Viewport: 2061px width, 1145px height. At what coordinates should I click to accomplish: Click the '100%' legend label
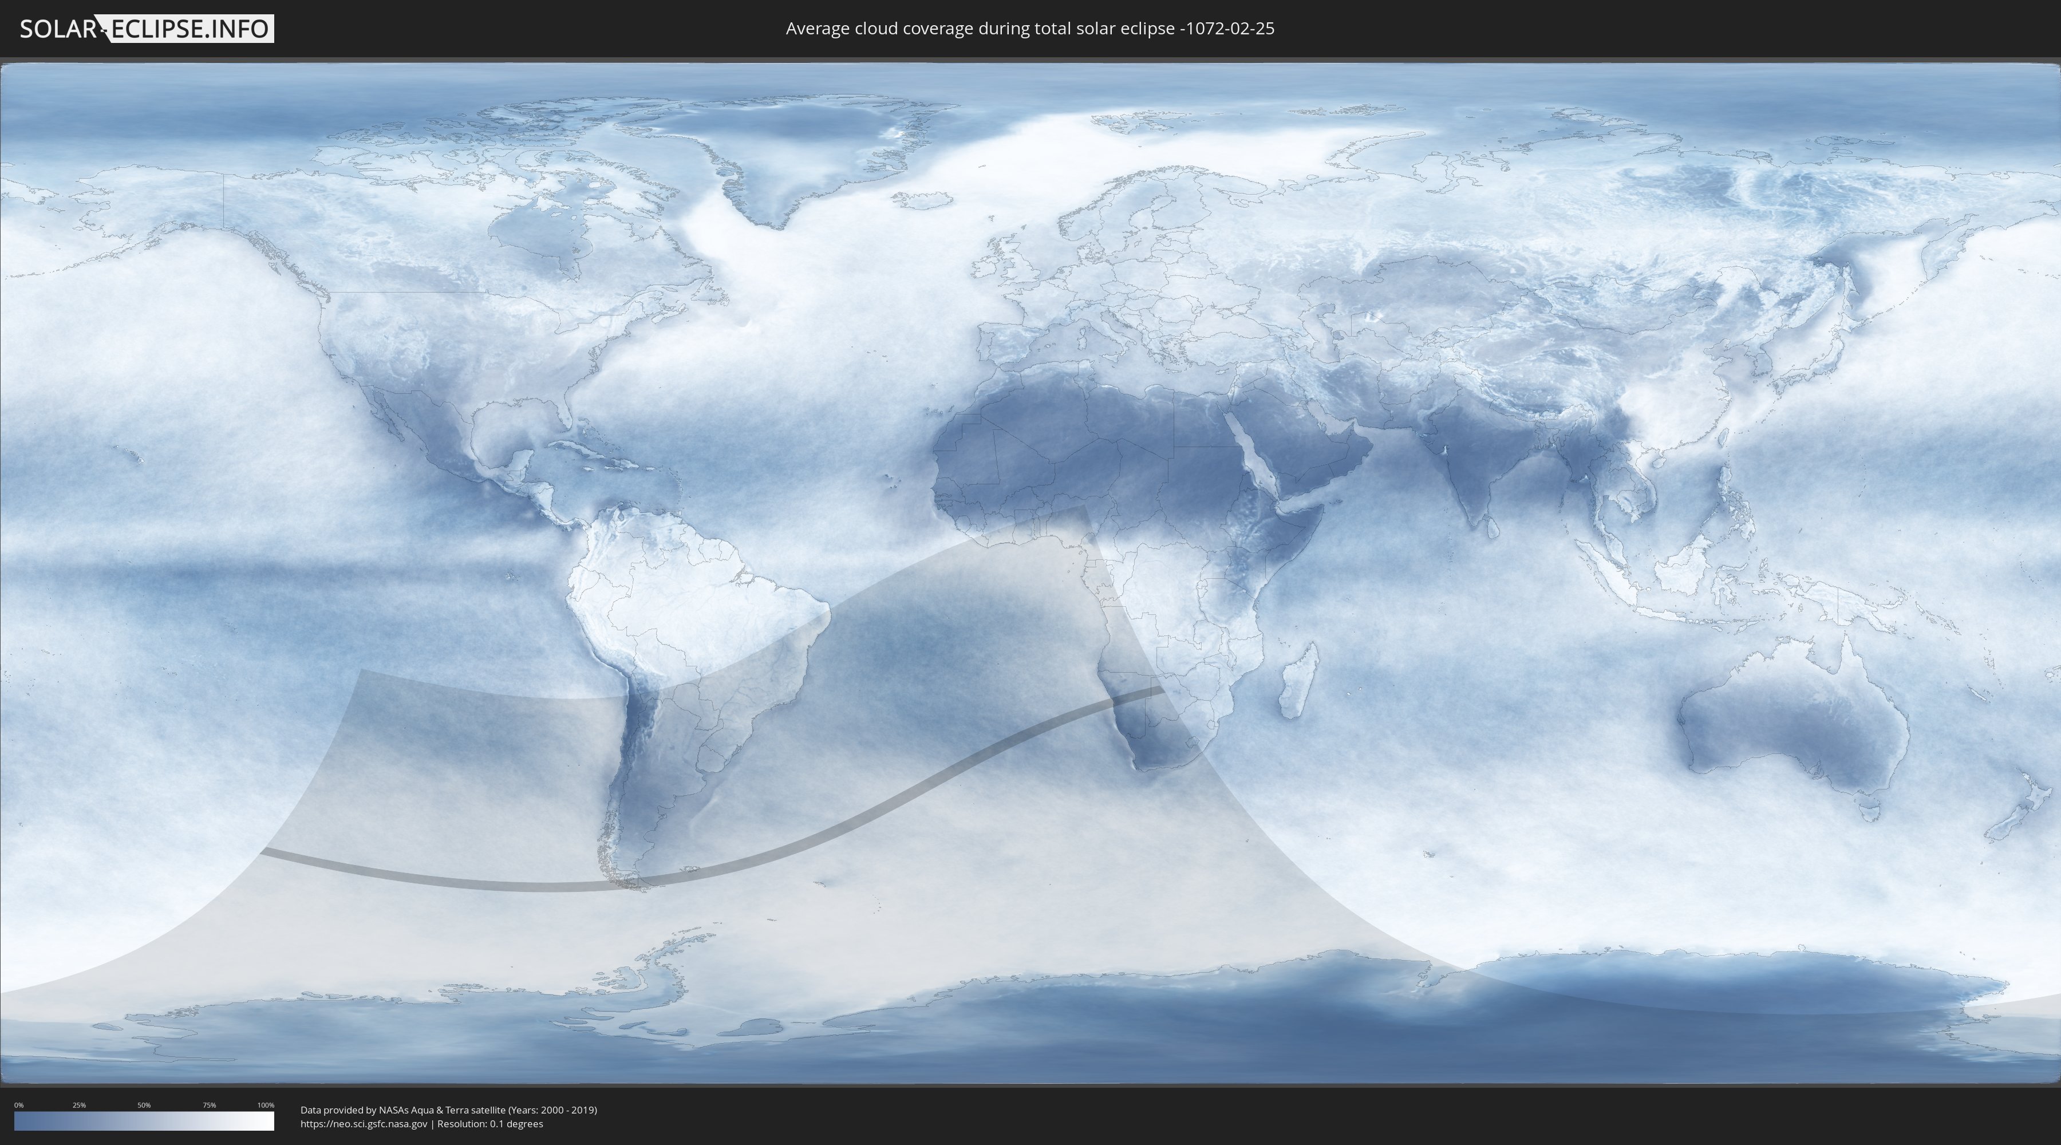click(266, 1105)
